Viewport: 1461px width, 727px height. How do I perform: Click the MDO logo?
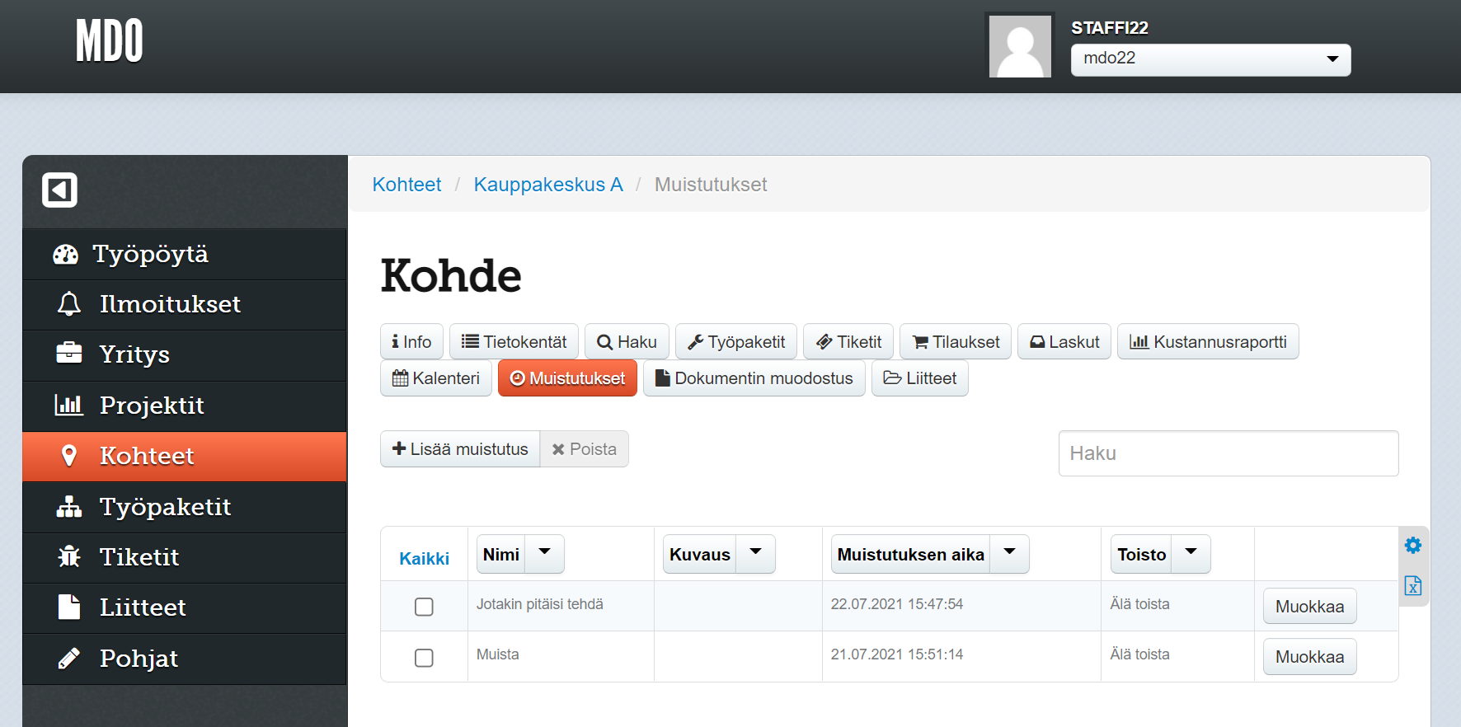pos(110,41)
